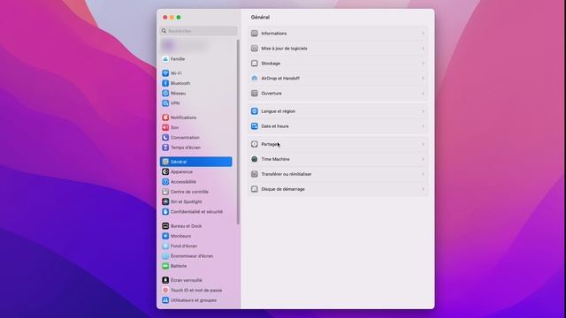The height and width of the screenshot is (318, 566).
Task: Open the Stockage settings row
Action: [338, 64]
